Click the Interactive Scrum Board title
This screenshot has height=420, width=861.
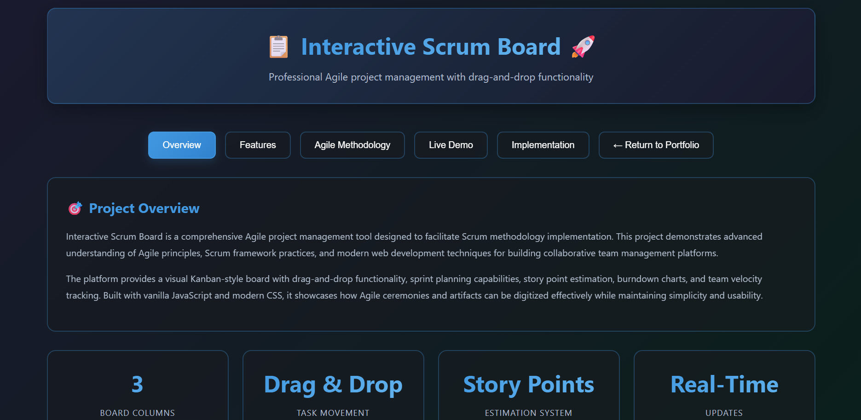pyautogui.click(x=431, y=46)
